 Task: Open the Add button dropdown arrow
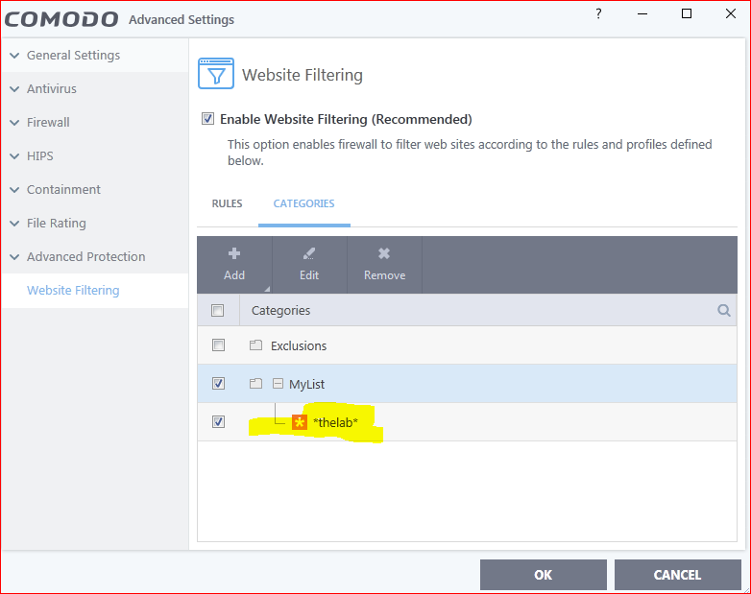point(267,289)
